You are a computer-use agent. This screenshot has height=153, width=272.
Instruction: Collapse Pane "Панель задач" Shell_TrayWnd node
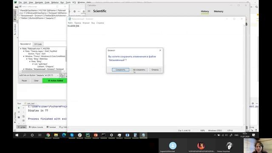tap(24, 51)
